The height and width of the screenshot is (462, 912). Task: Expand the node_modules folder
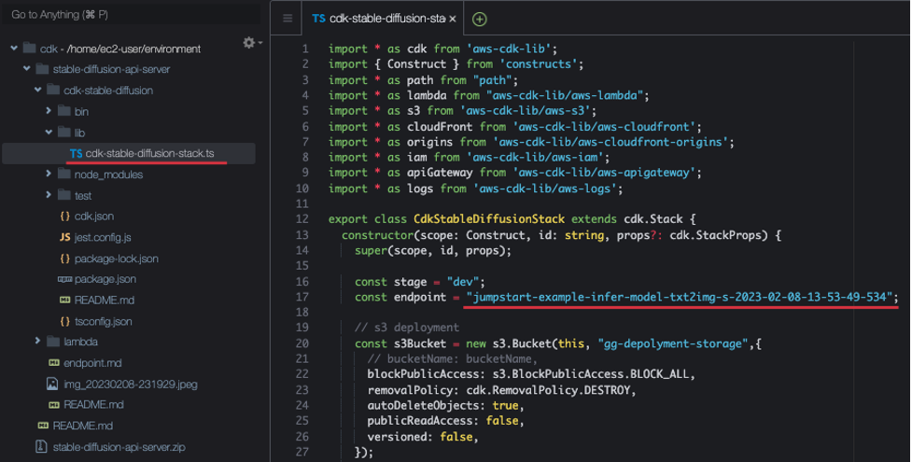[49, 175]
